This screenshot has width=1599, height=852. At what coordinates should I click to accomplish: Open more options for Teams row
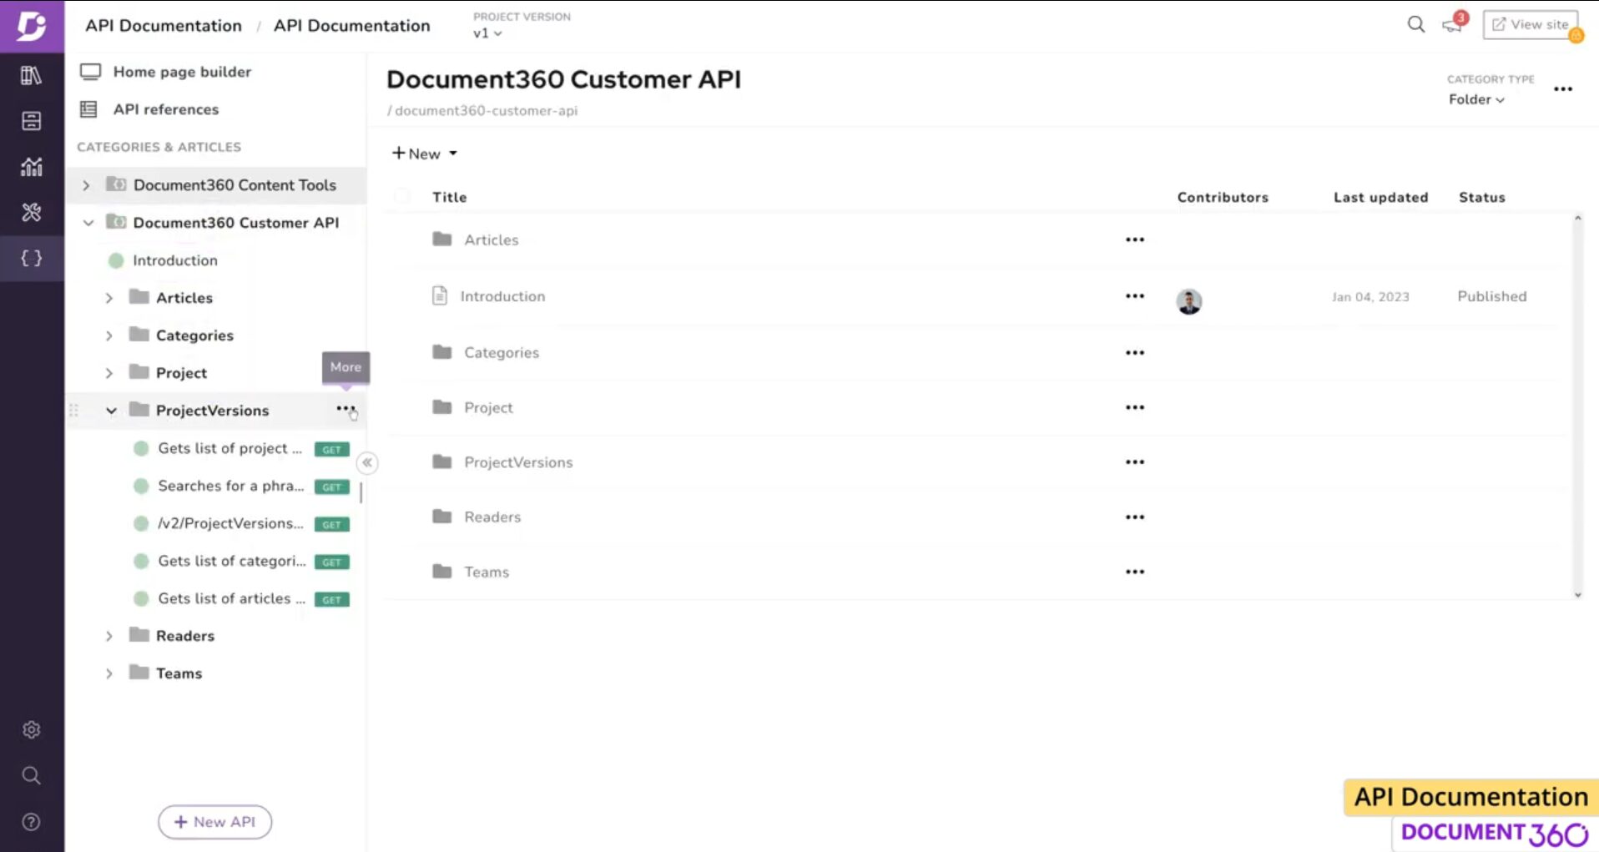pyautogui.click(x=1135, y=572)
